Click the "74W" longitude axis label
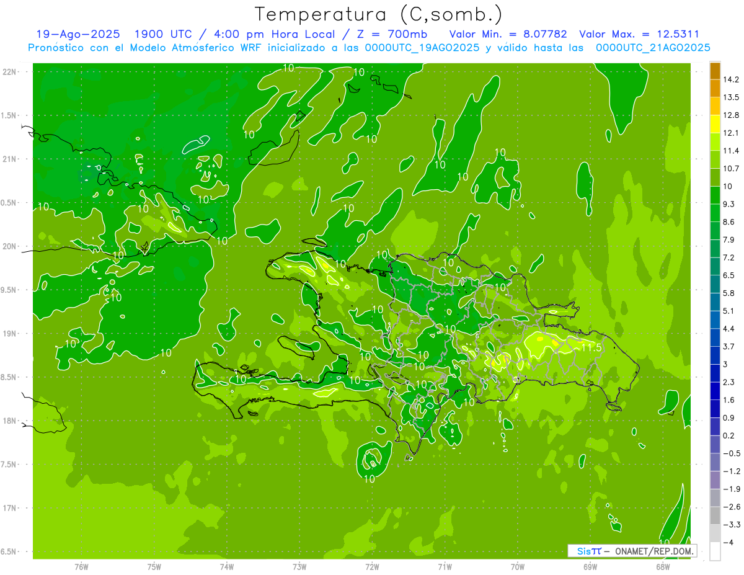The width and height of the screenshot is (744, 575). click(226, 566)
